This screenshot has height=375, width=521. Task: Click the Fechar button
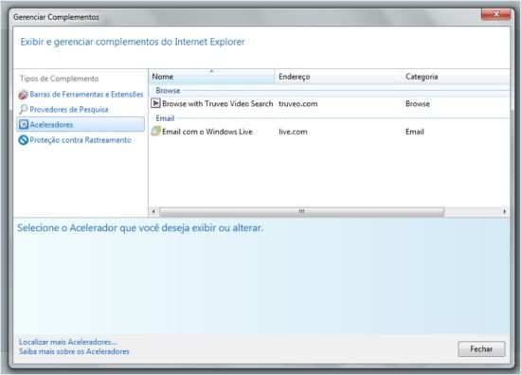481,348
